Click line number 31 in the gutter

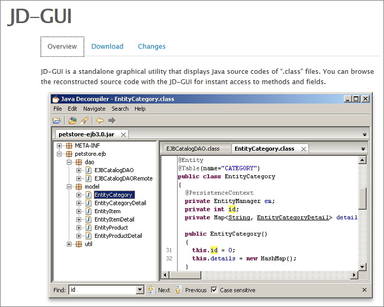click(169, 250)
